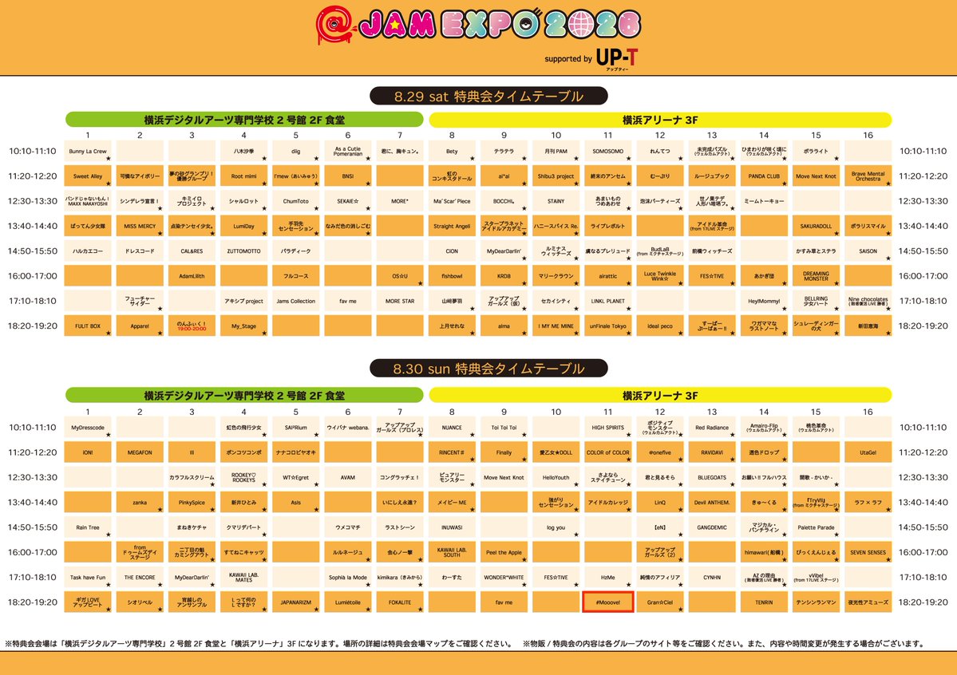
Task: Choose the airattic slot
Action: (x=608, y=276)
